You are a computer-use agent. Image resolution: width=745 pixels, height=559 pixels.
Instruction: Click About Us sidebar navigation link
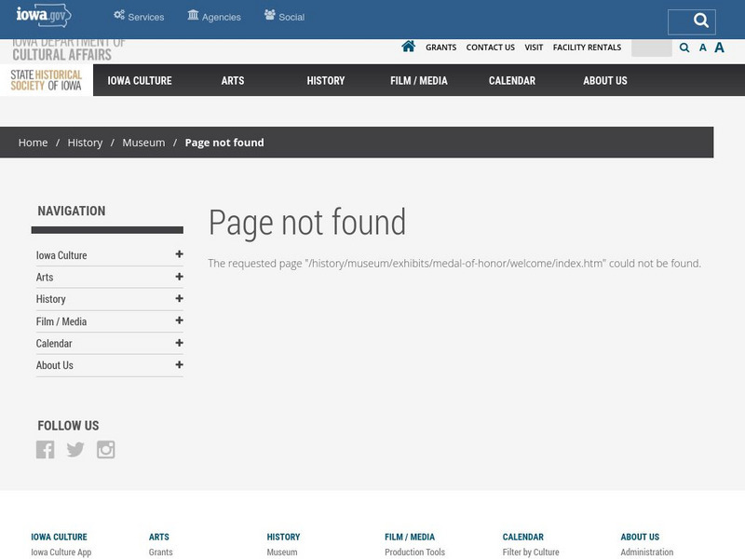point(55,365)
